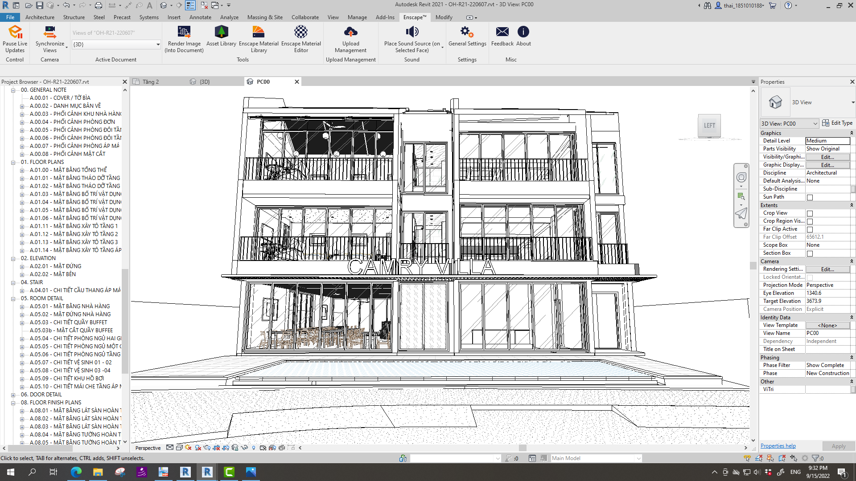Viewport: 856px width, 481px height.
Task: Open the Enscape Asset Library
Action: [x=221, y=33]
